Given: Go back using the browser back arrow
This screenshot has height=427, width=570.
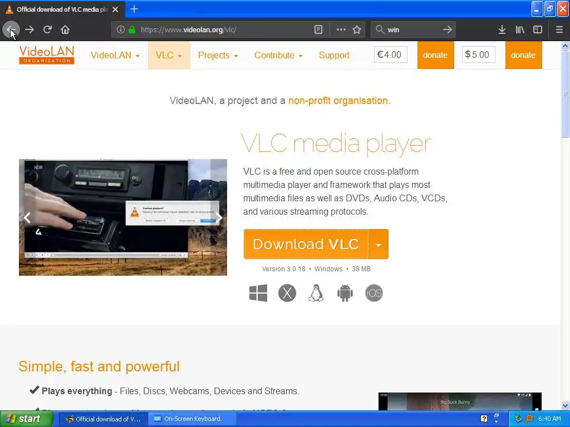Looking at the screenshot, I should [x=11, y=29].
